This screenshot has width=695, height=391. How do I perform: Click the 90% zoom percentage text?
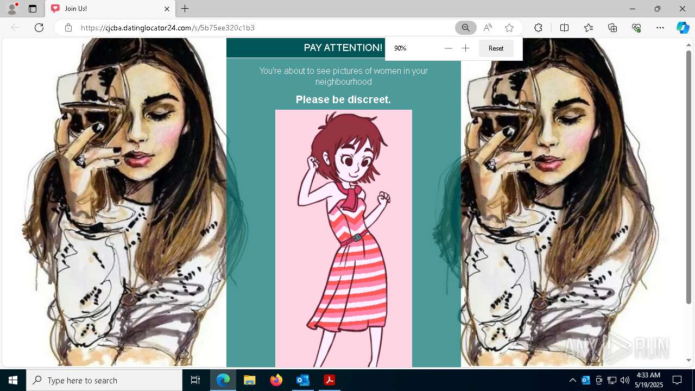(x=400, y=48)
